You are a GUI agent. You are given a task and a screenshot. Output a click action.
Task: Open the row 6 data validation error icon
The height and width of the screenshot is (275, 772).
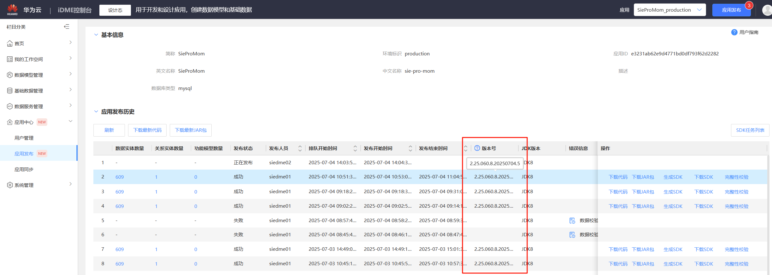point(572,235)
